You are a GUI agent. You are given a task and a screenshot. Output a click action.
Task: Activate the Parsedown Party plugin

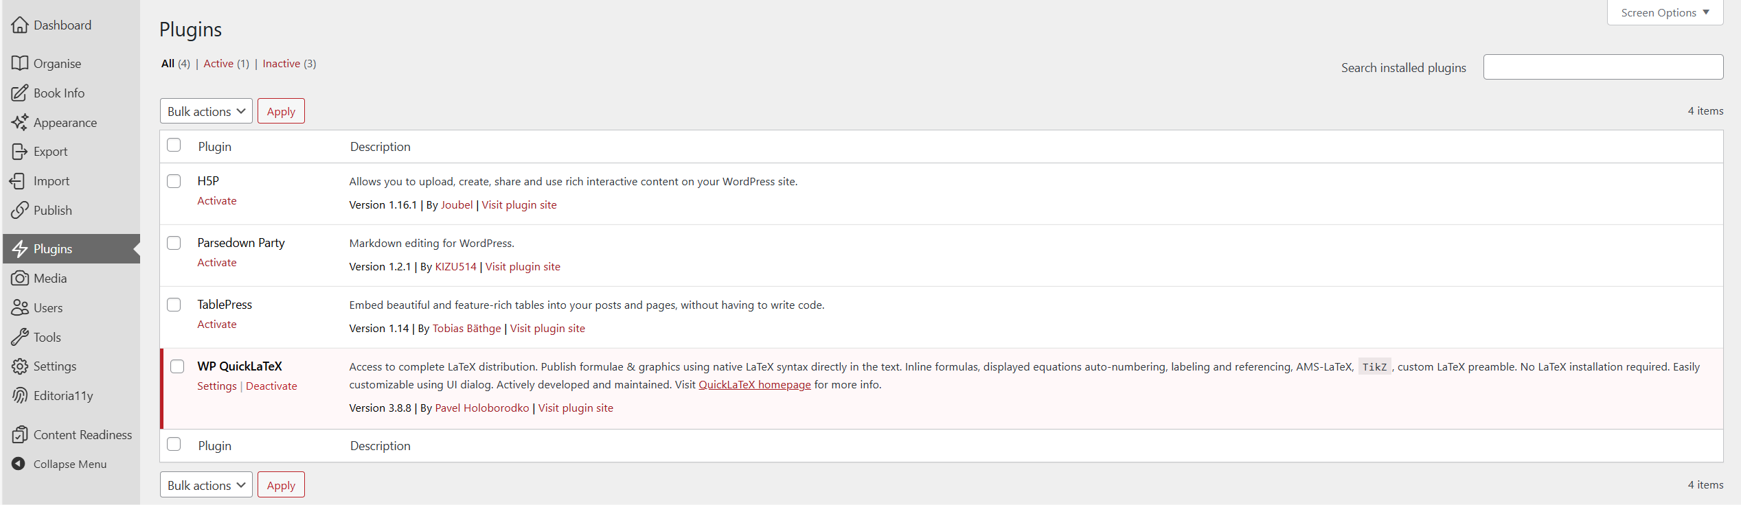(217, 263)
